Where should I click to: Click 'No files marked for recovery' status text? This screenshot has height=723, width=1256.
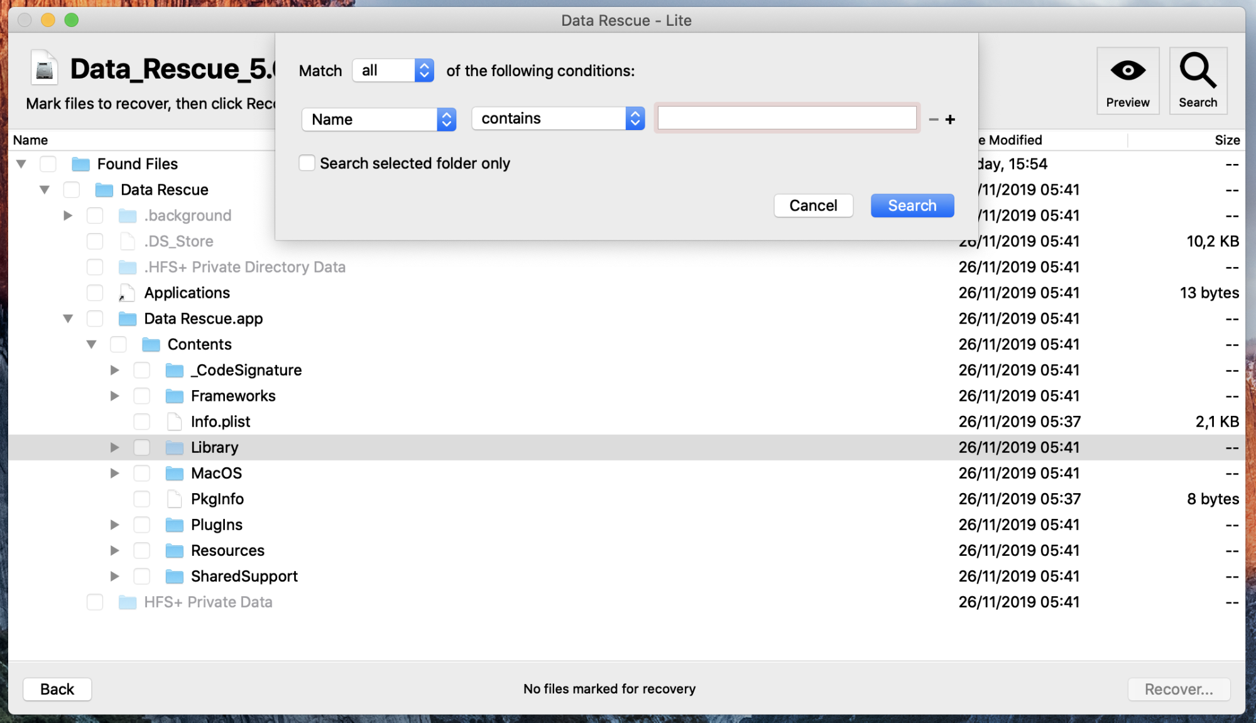coord(609,689)
